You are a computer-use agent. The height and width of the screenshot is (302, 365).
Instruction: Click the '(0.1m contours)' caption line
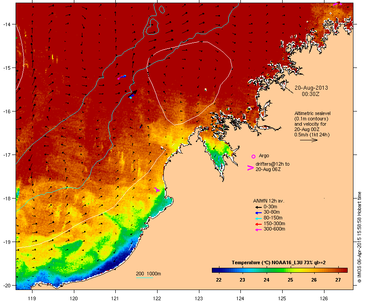[311, 119]
